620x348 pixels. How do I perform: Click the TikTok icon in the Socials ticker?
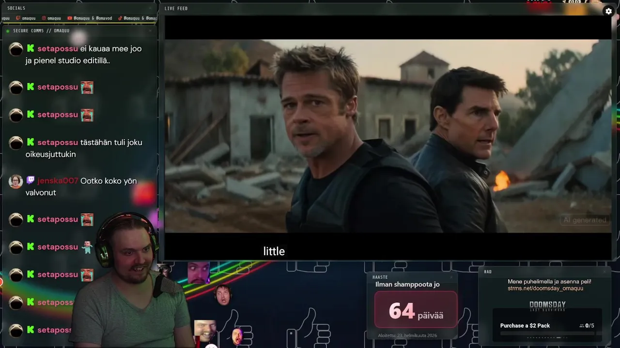(x=120, y=18)
